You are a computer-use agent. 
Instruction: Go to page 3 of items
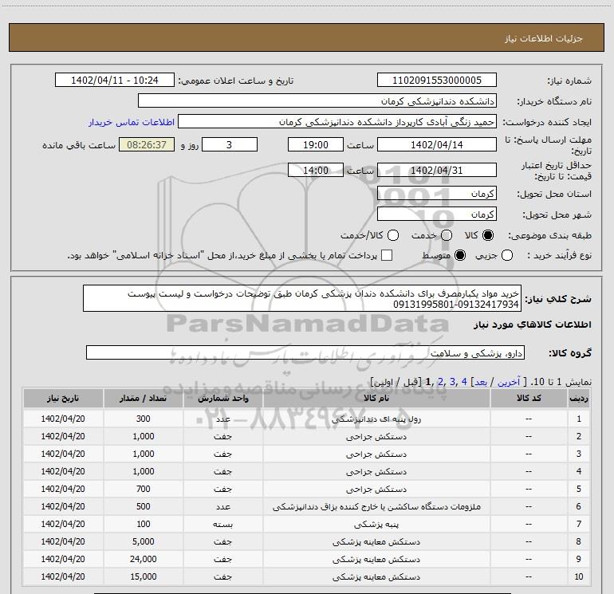(x=452, y=381)
